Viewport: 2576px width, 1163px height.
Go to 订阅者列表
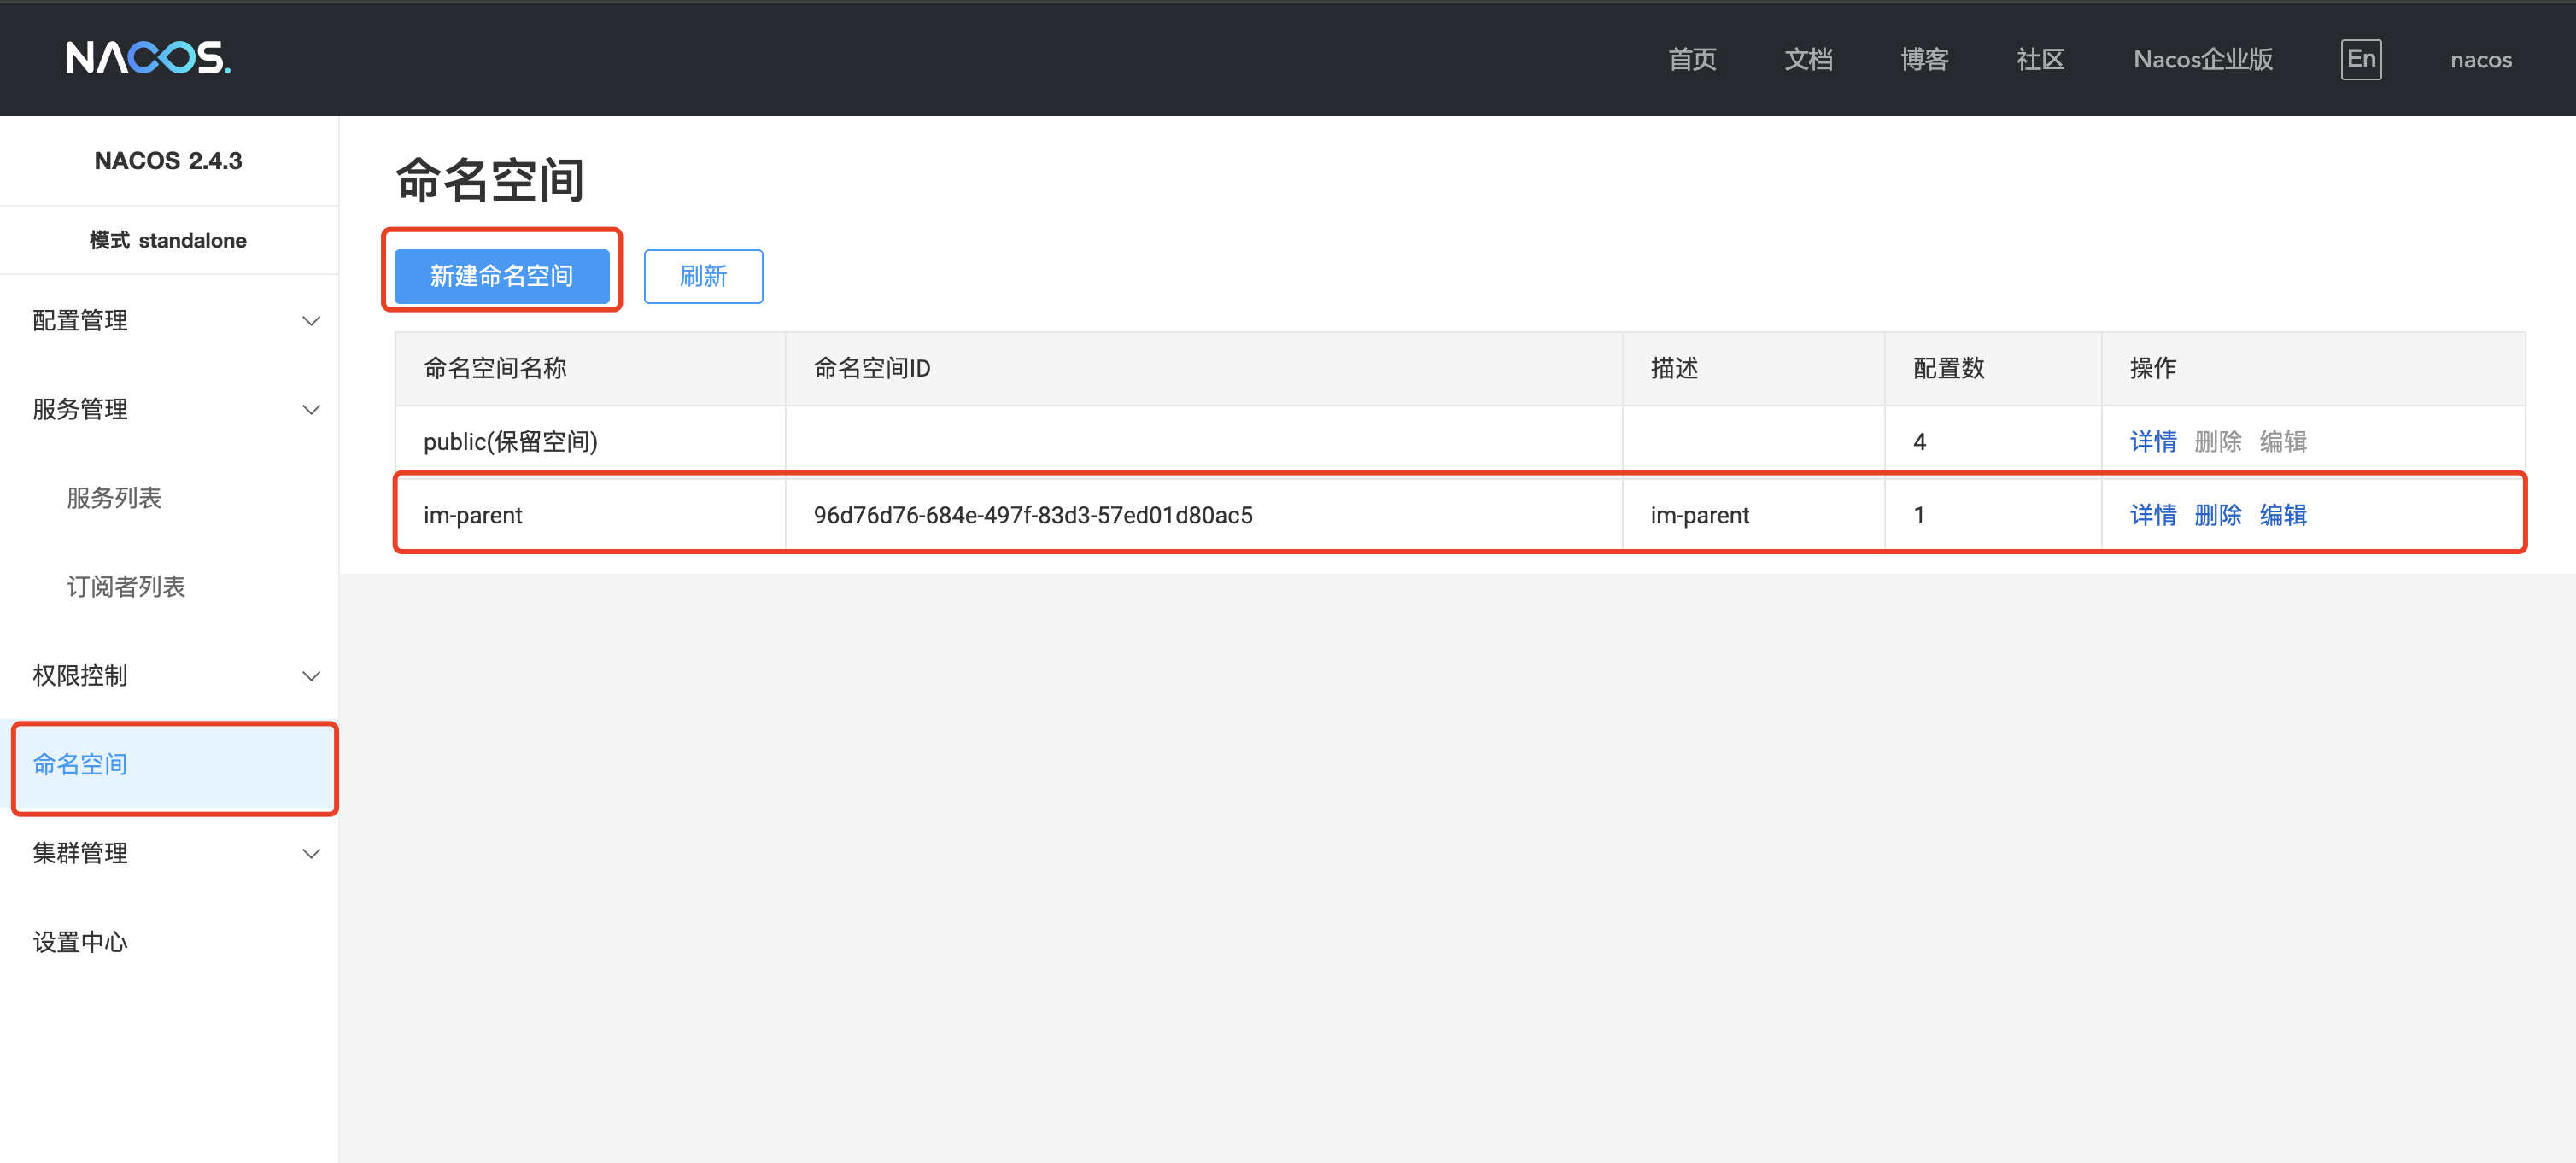click(x=126, y=587)
